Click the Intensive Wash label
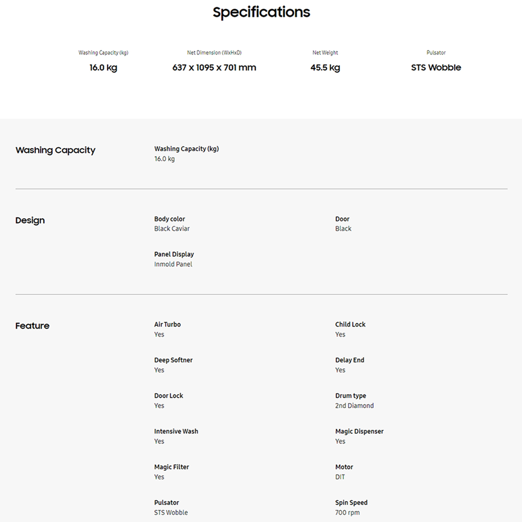522x522 pixels. coord(176,431)
